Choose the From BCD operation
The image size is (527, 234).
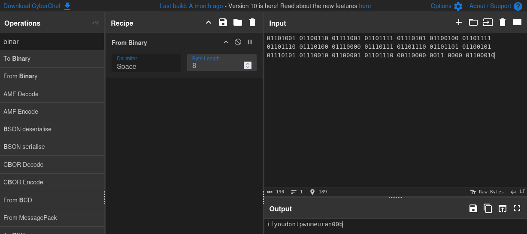coord(52,200)
